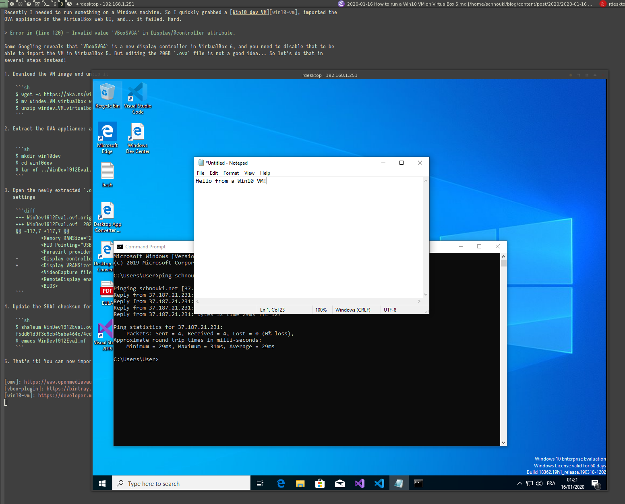The image size is (625, 504).
Task: Open the taskbar clock showing 01:21
Action: point(572,483)
